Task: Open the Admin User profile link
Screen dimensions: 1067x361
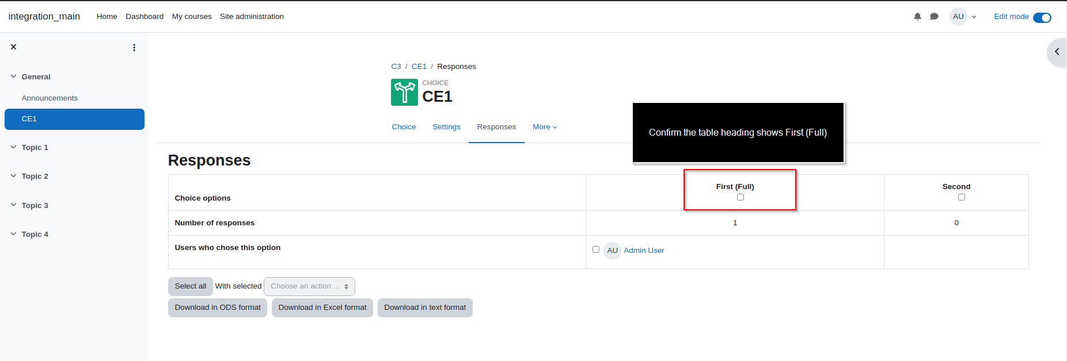Action: pyautogui.click(x=644, y=251)
